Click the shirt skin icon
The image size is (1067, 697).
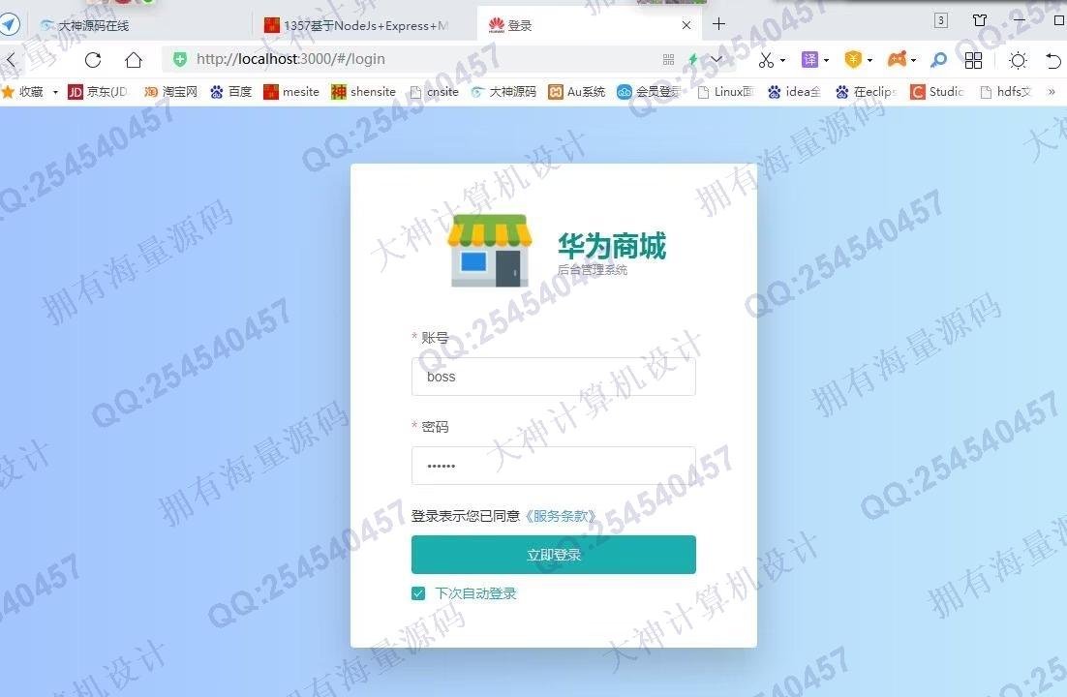979,20
